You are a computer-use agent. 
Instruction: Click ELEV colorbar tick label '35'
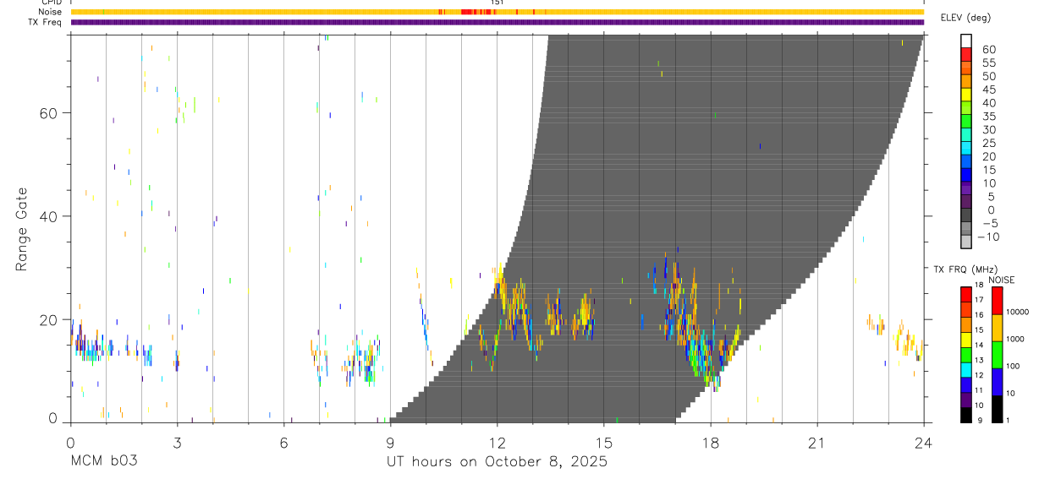click(988, 116)
